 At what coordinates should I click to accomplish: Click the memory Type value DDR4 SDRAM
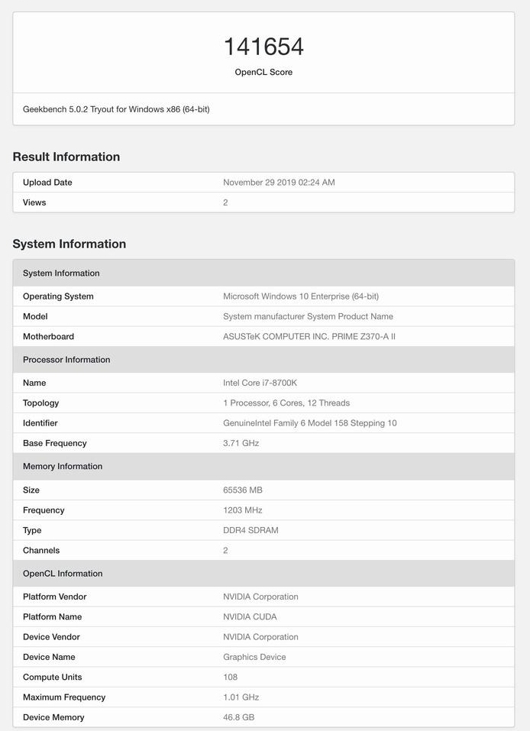[250, 530]
